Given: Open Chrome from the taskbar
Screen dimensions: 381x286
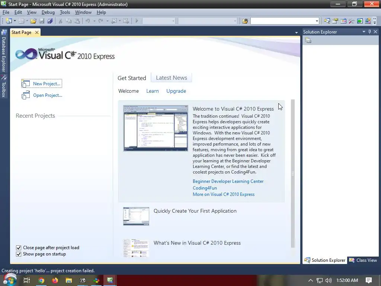Looking at the screenshot, I should tap(41, 280).
